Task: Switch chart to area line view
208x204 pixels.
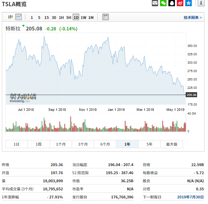Action: [19, 17]
